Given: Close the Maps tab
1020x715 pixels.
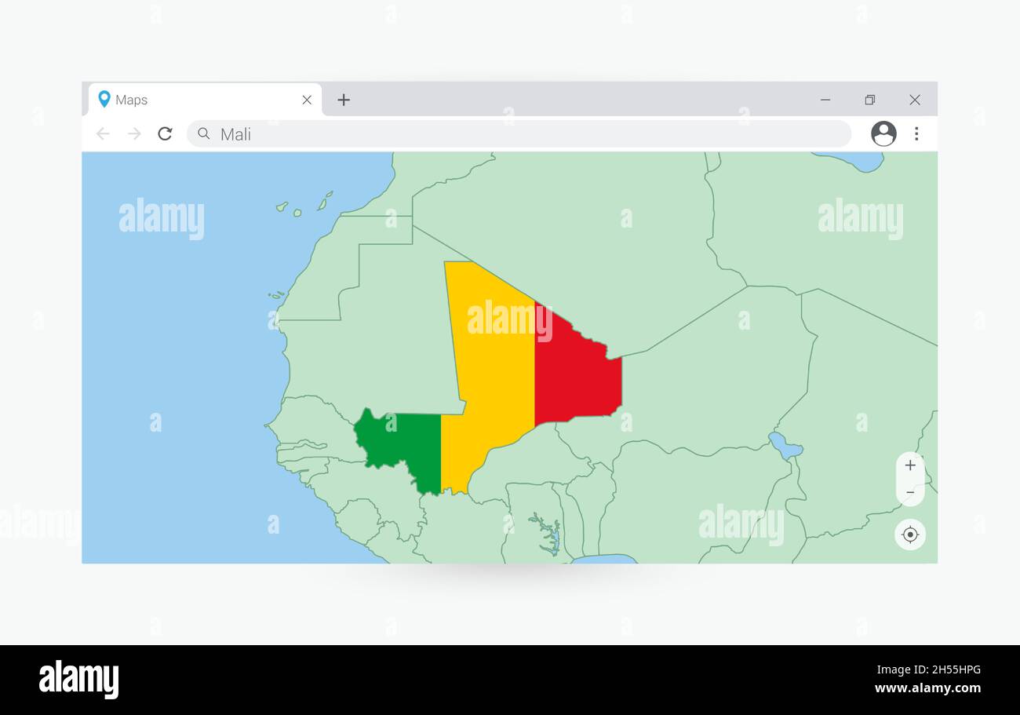Looking at the screenshot, I should [307, 100].
